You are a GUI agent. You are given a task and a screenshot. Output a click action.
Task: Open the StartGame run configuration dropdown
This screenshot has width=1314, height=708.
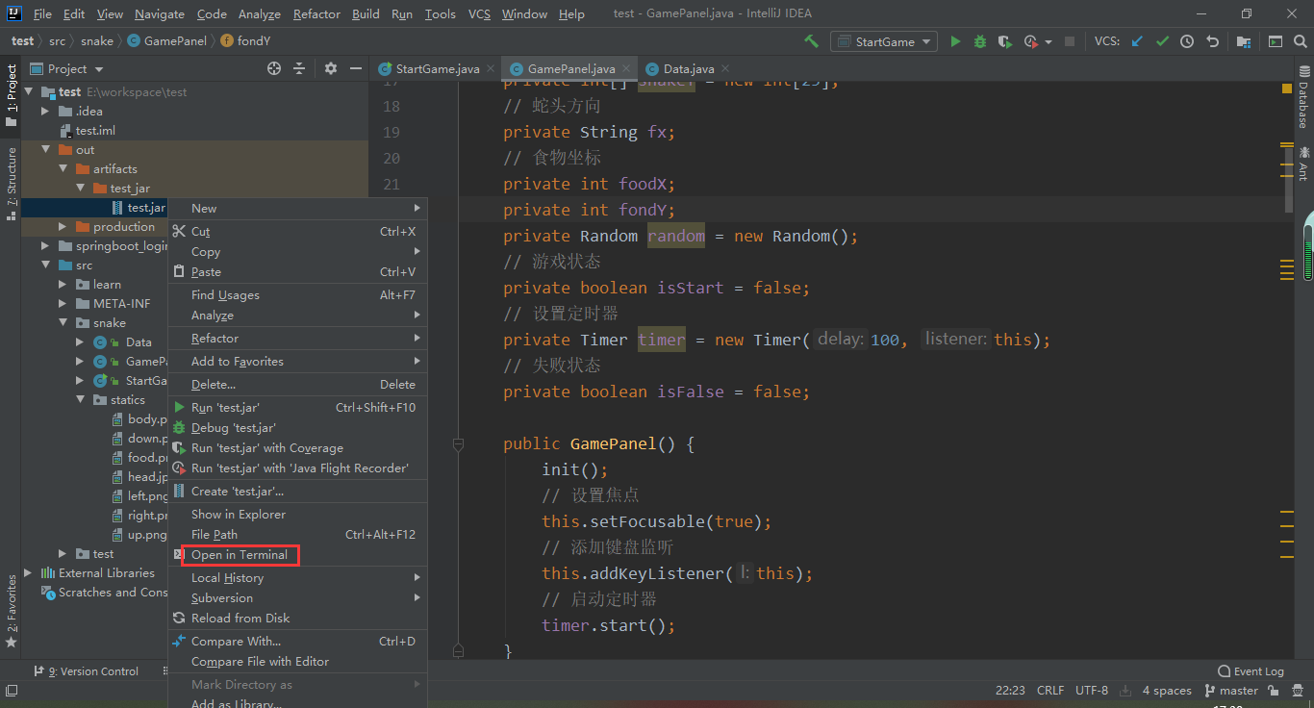pyautogui.click(x=884, y=41)
